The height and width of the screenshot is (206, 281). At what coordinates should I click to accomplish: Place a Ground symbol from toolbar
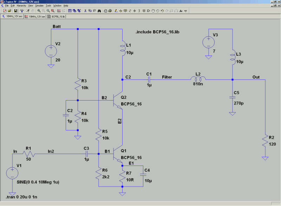pyautogui.click(x=120, y=11)
